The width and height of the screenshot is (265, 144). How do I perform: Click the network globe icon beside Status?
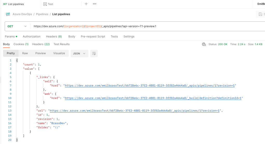coord(204,44)
